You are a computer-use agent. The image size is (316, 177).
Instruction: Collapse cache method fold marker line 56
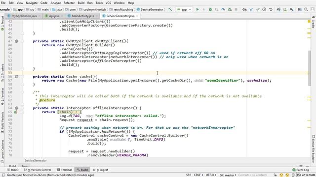22,77
